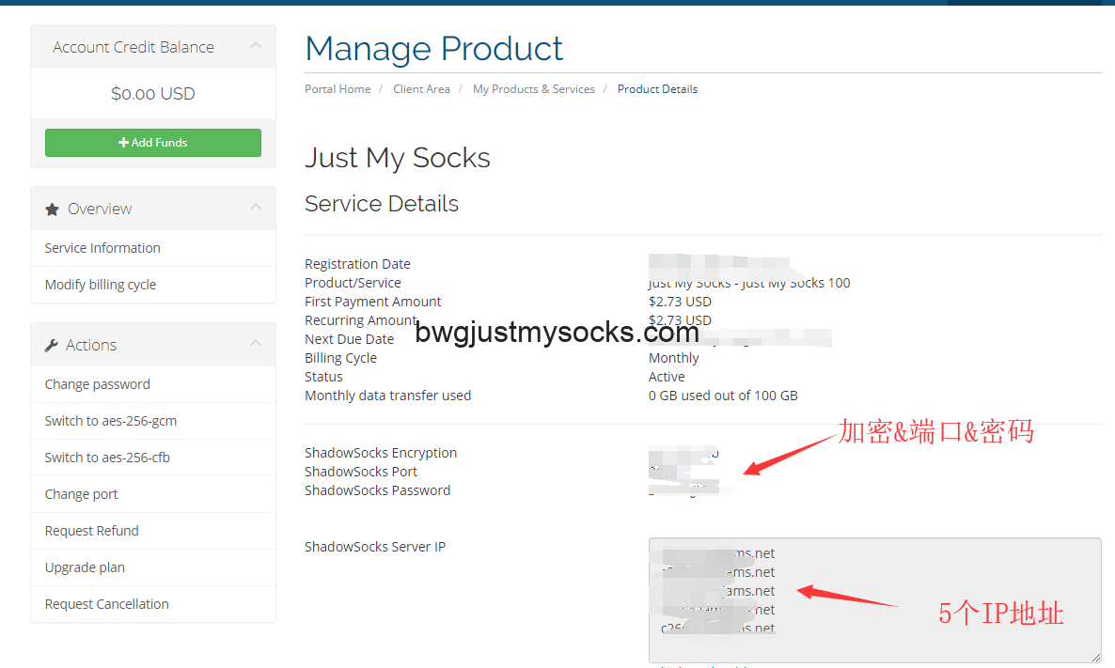Click the wrench icon beside Actions
This screenshot has height=668, width=1115.
coord(52,345)
